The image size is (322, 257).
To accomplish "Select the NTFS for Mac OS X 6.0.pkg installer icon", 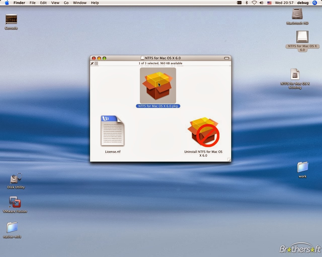I will pyautogui.click(x=158, y=86).
